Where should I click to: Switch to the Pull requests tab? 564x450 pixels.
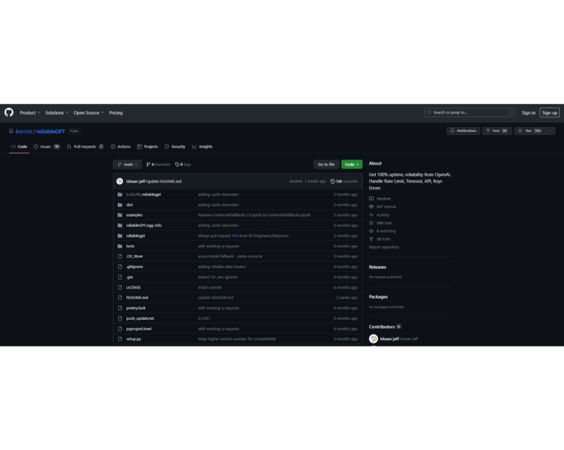pyautogui.click(x=85, y=147)
